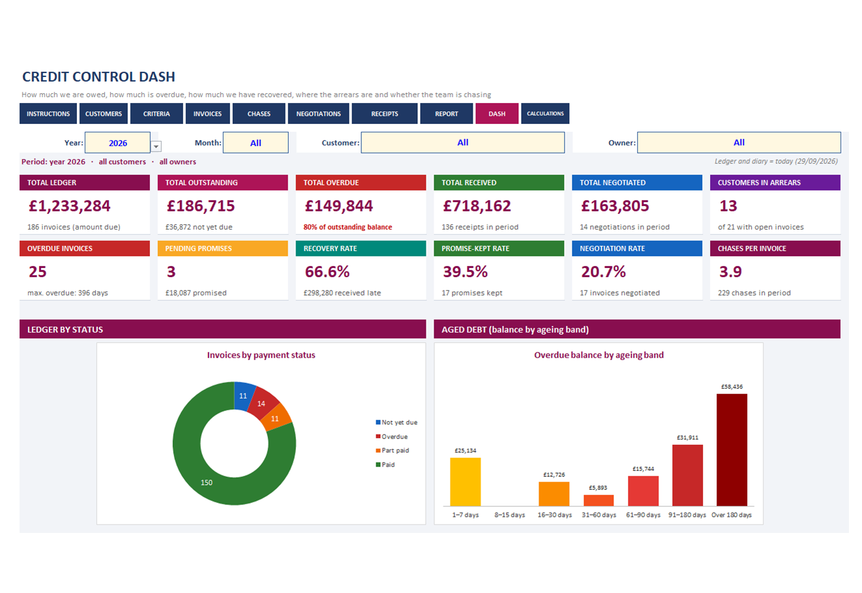This screenshot has height=593, width=862.
Task: Select the blue donut segment for not yet due
Action: point(243,395)
